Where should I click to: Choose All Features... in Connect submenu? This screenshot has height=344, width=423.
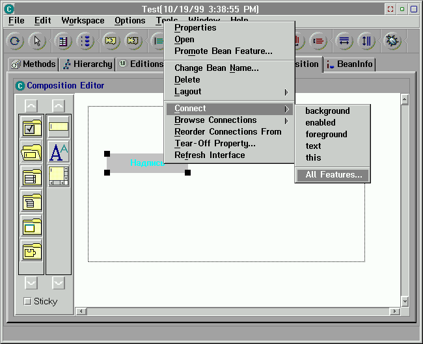[333, 175]
